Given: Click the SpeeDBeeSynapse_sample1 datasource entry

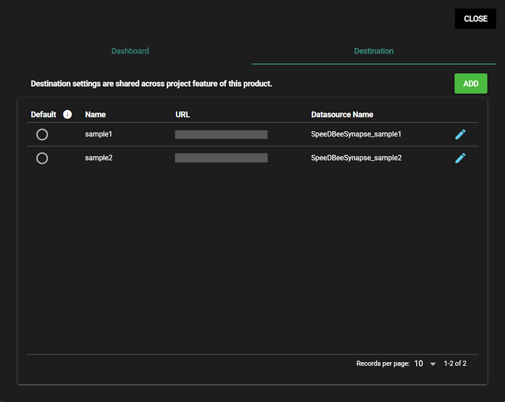Looking at the screenshot, I should [x=356, y=134].
